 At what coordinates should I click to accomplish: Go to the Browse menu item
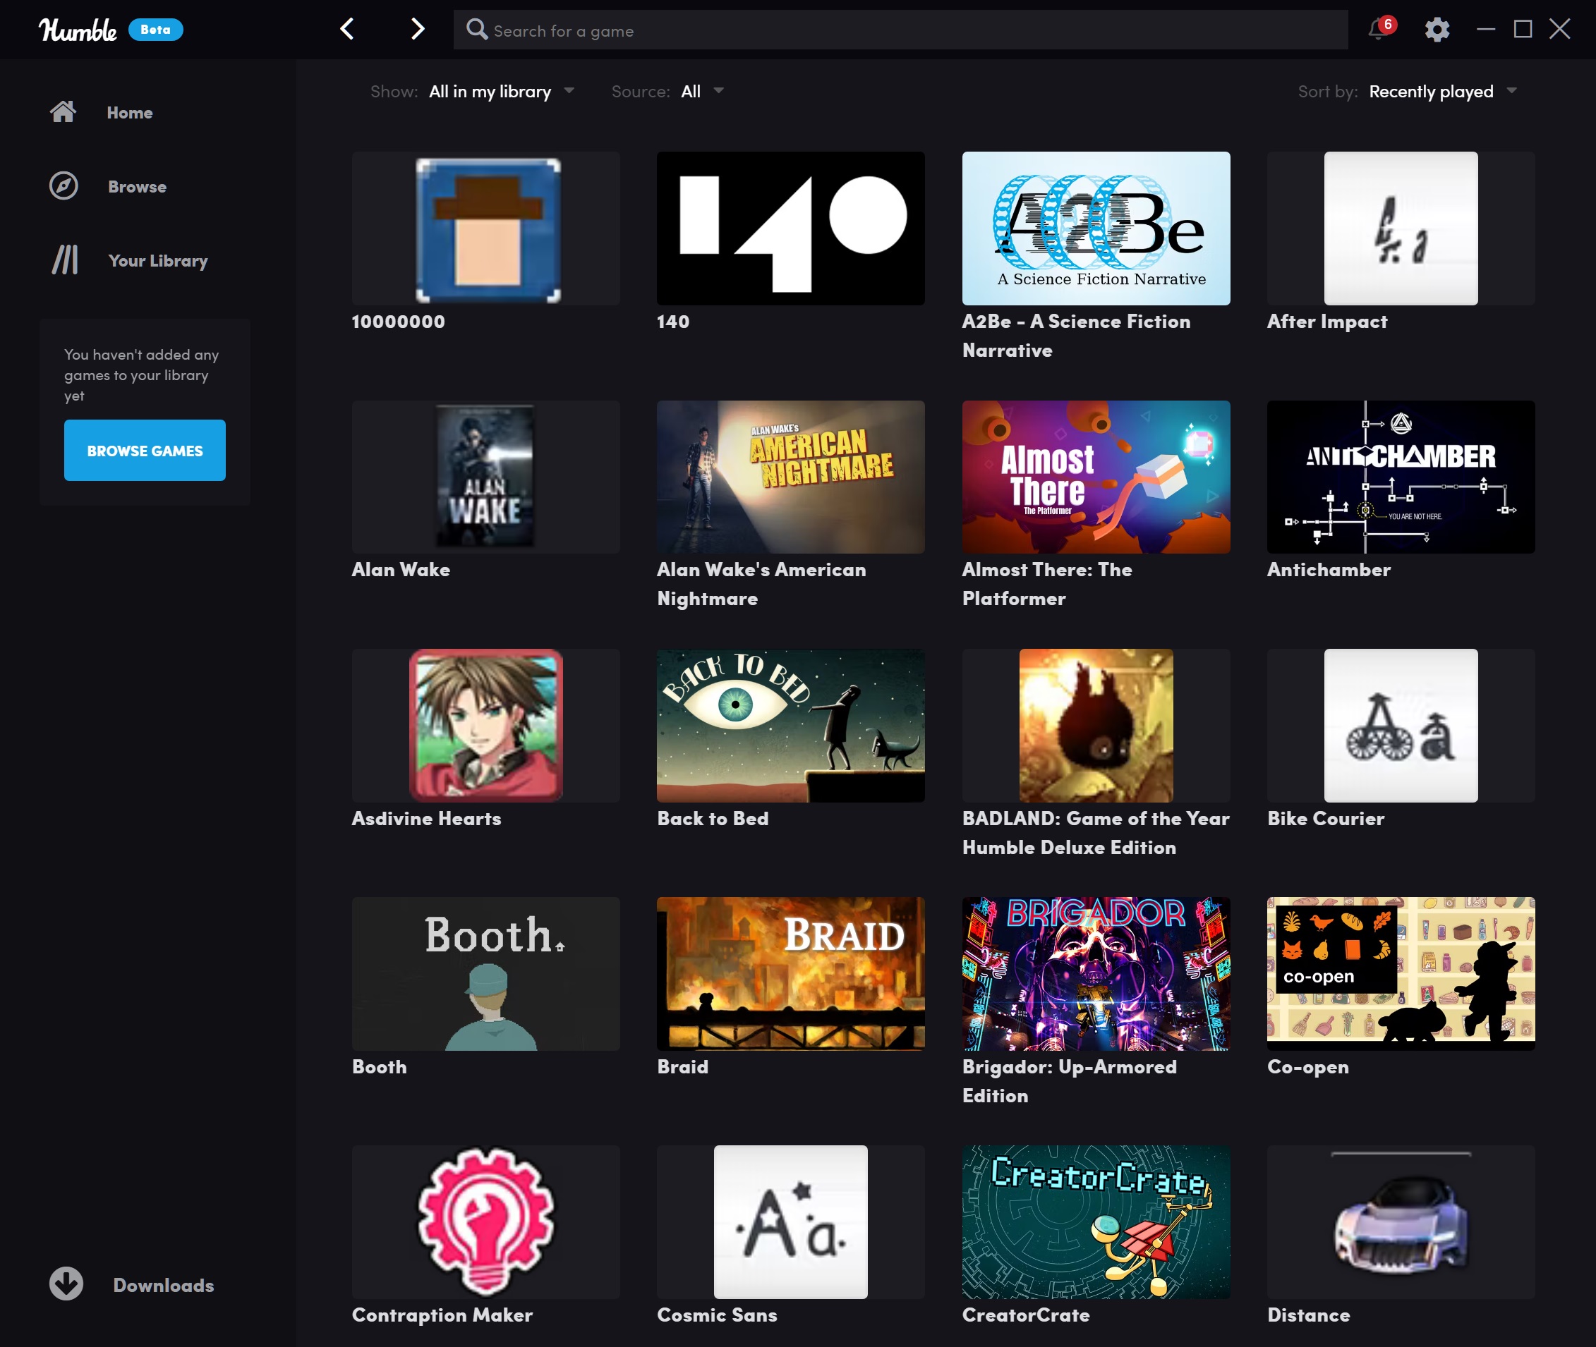[x=137, y=187]
